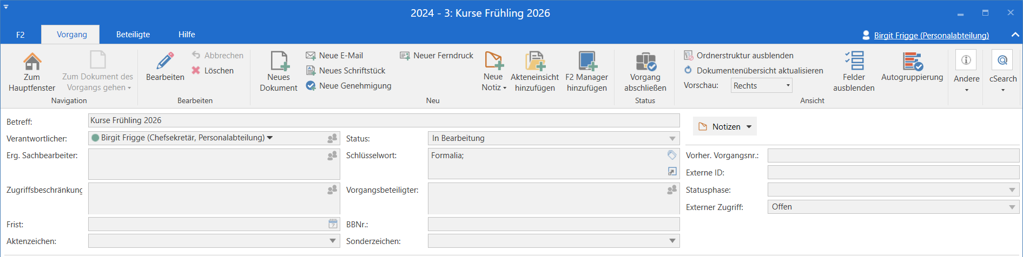The height and width of the screenshot is (257, 1023).
Task: Click the Schlüsselwort tag icon
Action: (671, 155)
